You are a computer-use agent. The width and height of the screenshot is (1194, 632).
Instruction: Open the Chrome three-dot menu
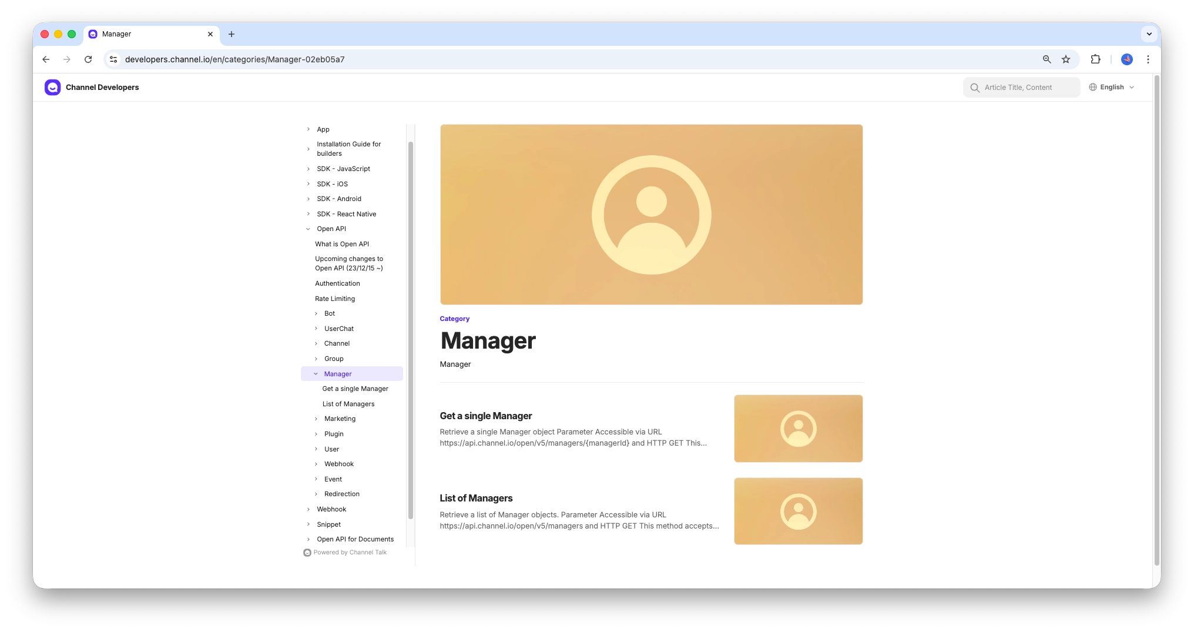point(1148,59)
